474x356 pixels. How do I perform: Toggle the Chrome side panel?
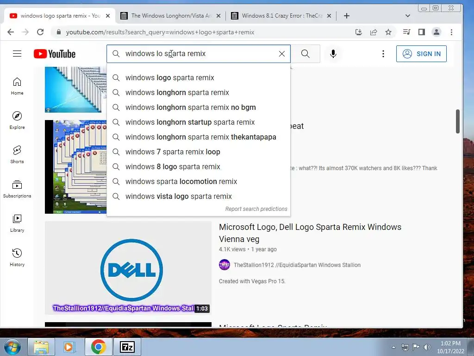click(421, 32)
